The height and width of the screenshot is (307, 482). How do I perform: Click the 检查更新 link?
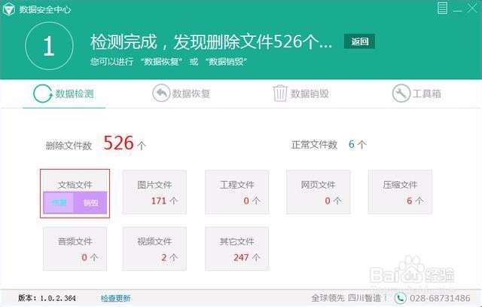click(x=115, y=298)
